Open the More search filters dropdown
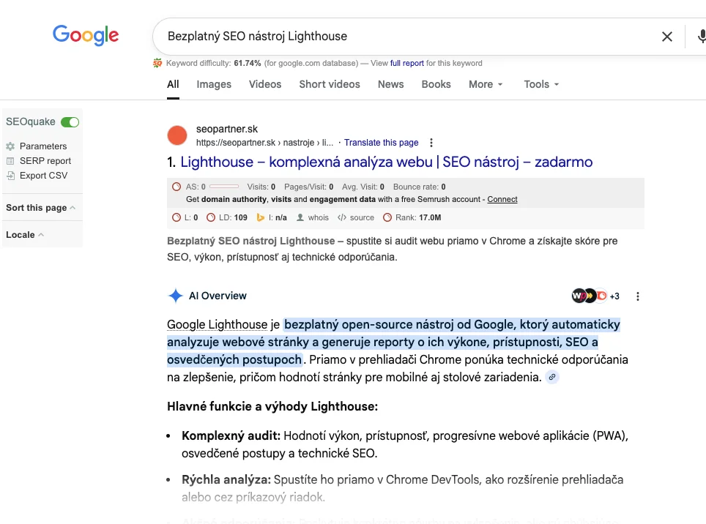Image resolution: width=706 pixels, height=524 pixels. pos(486,84)
